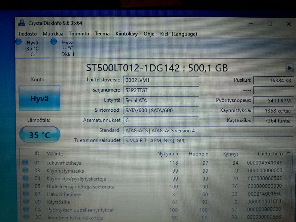296x222 pixels.
Task: Click the Kynnys column header
Action: (231, 154)
